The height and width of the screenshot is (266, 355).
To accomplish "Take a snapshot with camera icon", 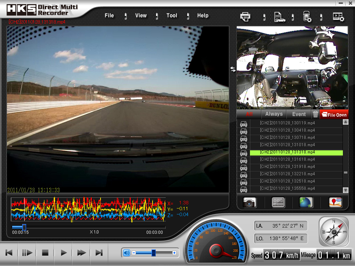I will click(250, 202).
